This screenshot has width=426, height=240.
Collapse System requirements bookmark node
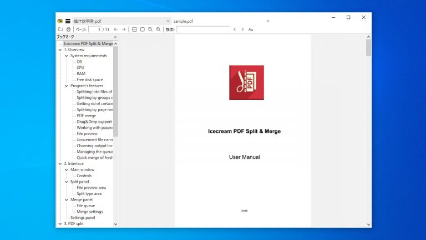pos(67,56)
